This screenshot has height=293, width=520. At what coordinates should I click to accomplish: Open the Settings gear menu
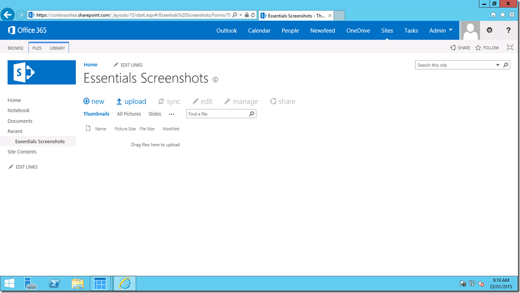click(x=489, y=30)
